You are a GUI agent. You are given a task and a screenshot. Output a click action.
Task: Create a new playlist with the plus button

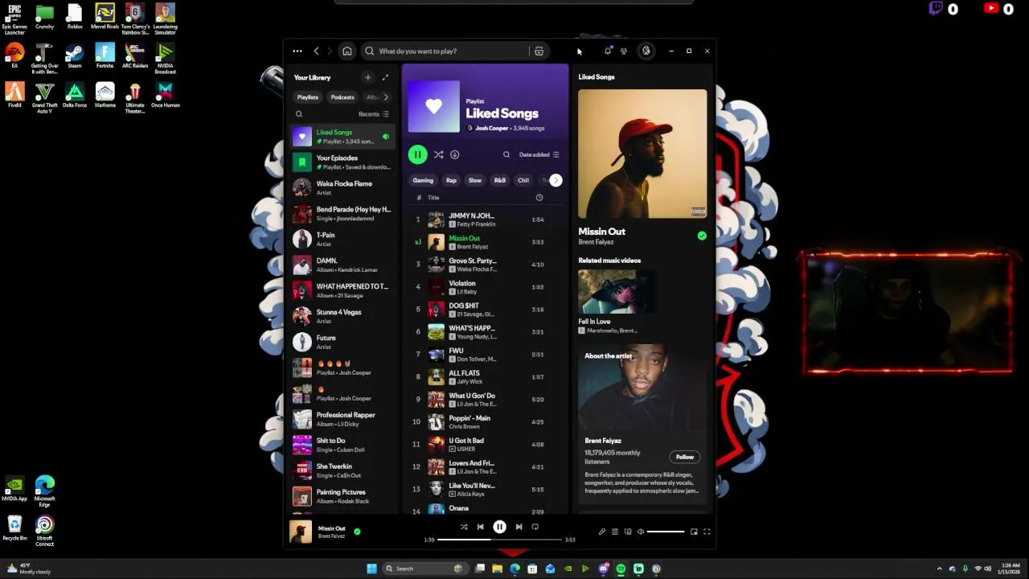pyautogui.click(x=367, y=78)
